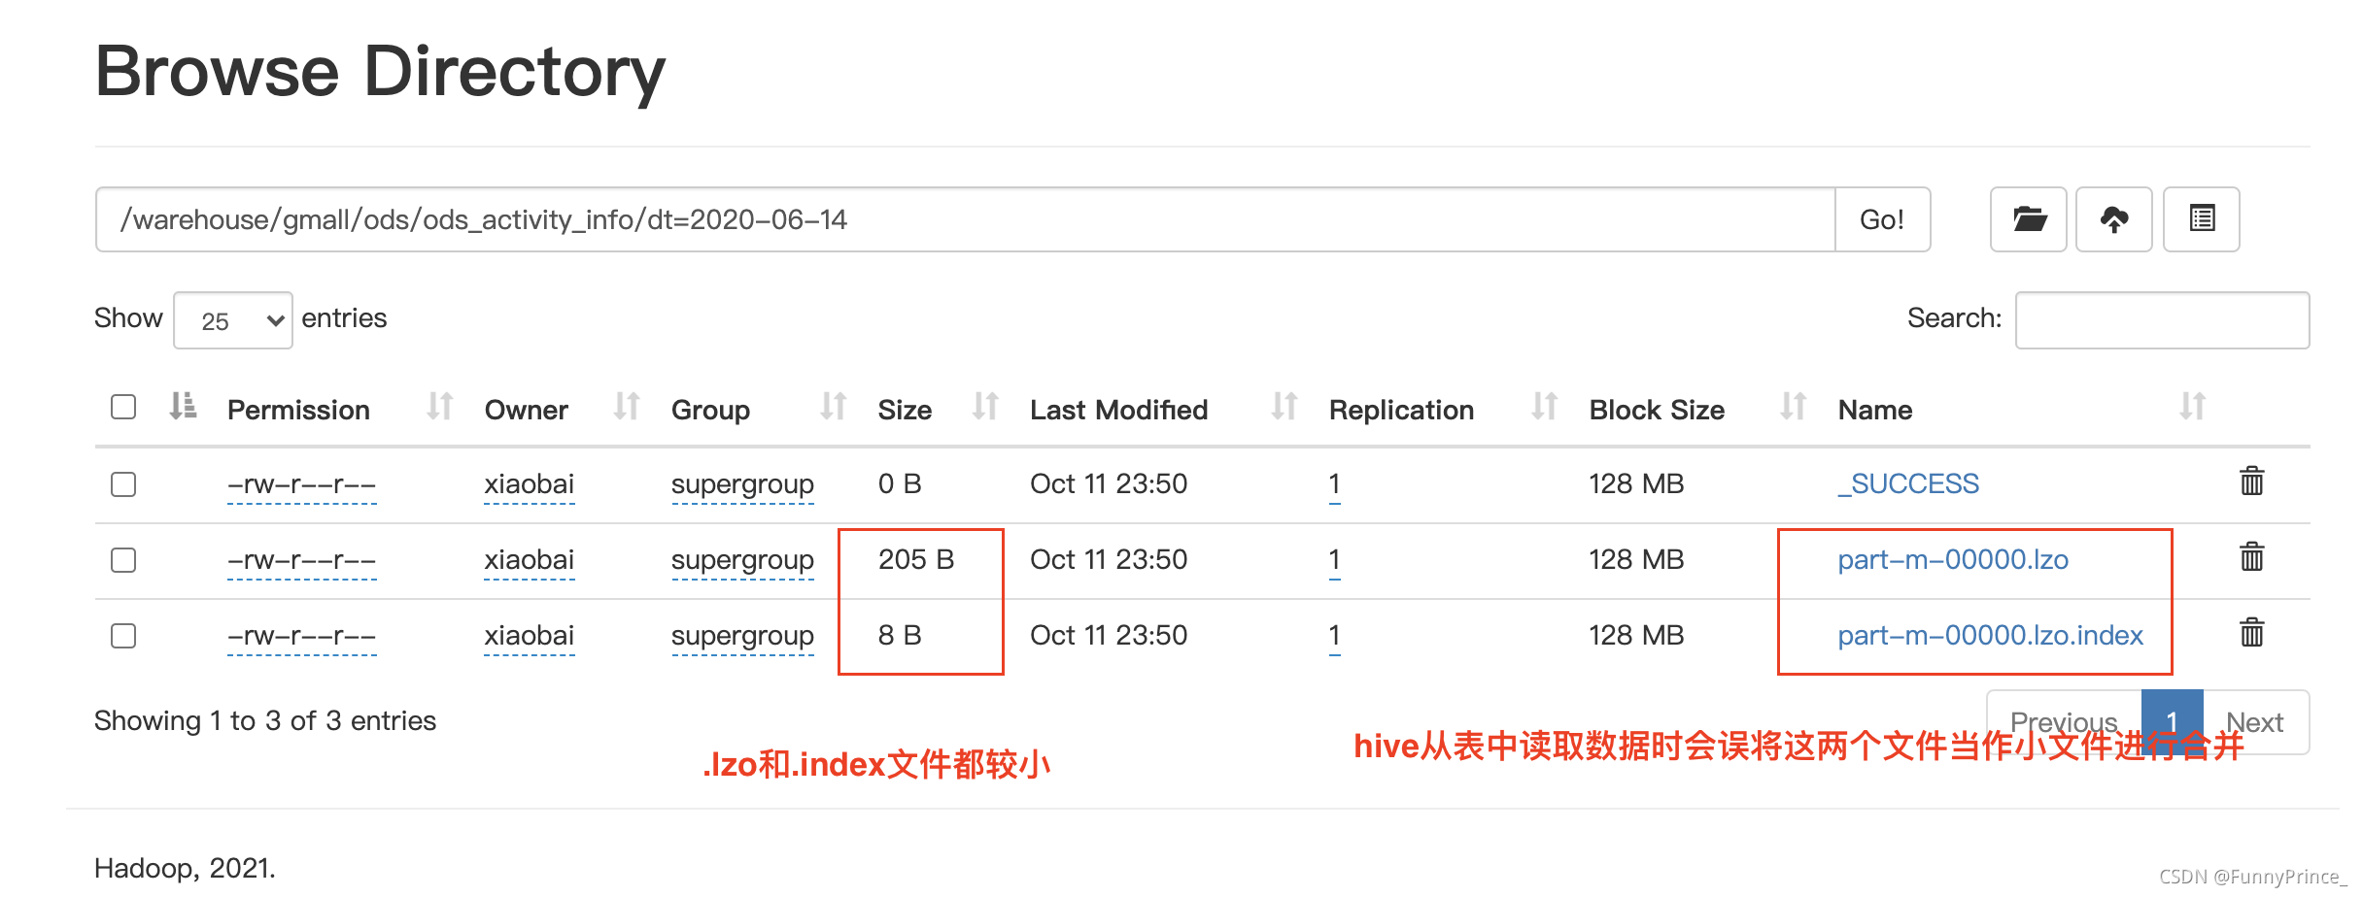
Task: Click group supergroup in part-m-00000.lzo row
Action: coord(742,560)
